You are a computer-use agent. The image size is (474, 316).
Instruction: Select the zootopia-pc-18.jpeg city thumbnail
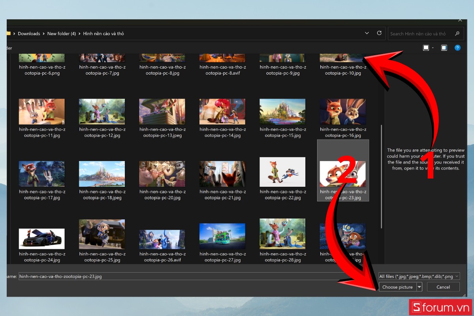102,174
